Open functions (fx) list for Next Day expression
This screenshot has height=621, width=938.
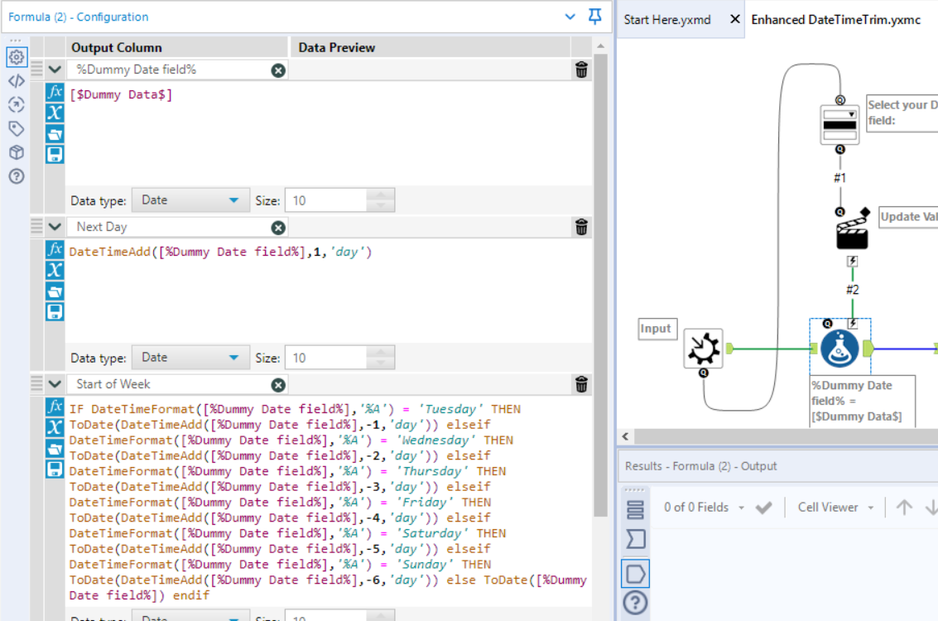[55, 249]
